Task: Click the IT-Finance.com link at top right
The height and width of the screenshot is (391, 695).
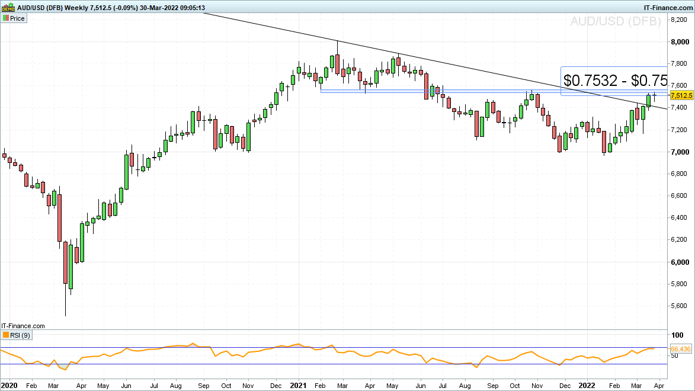Action: 668,8
